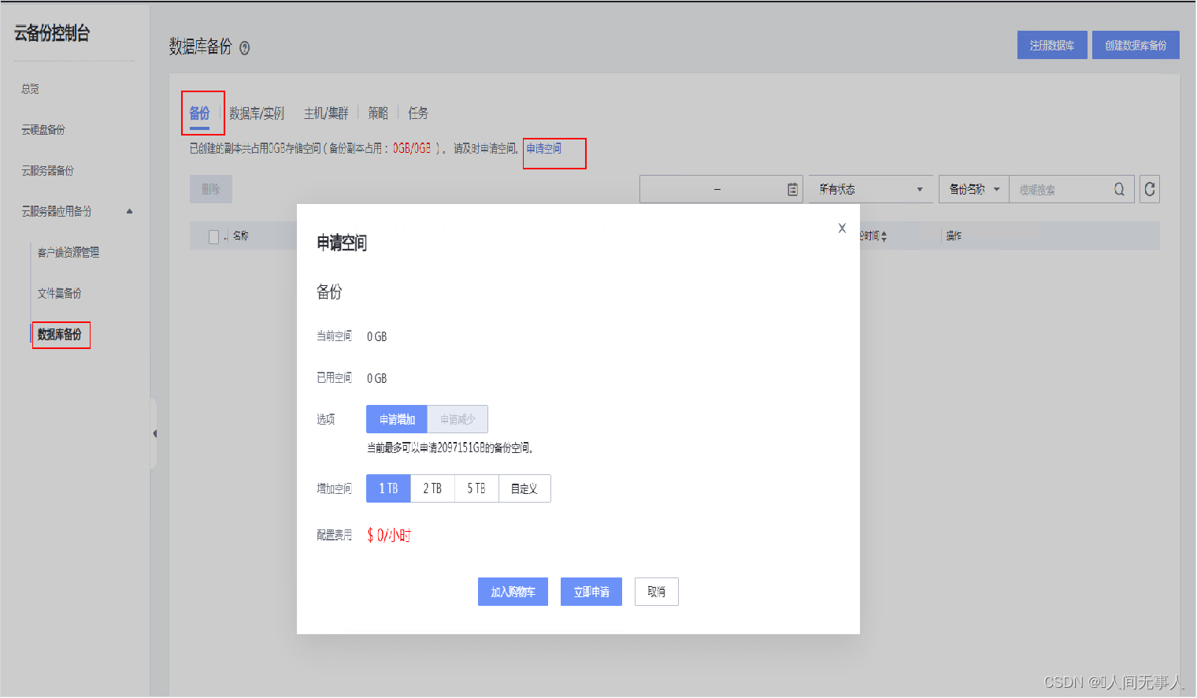Choose the 申请增加 option

pyautogui.click(x=397, y=419)
